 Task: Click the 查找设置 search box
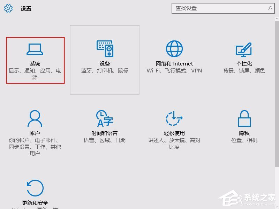(223, 8)
